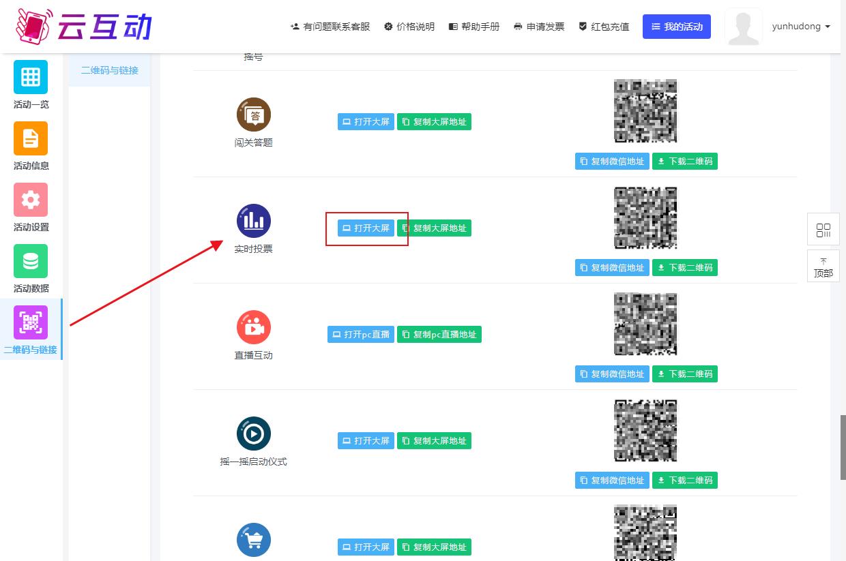Copy 复制大屏地址 for 摇一摇启动仪式

(434, 441)
